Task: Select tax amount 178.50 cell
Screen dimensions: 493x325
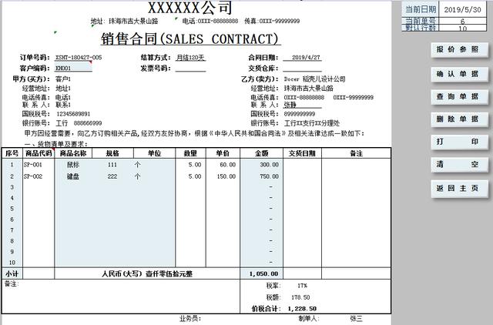Action: coord(302,297)
